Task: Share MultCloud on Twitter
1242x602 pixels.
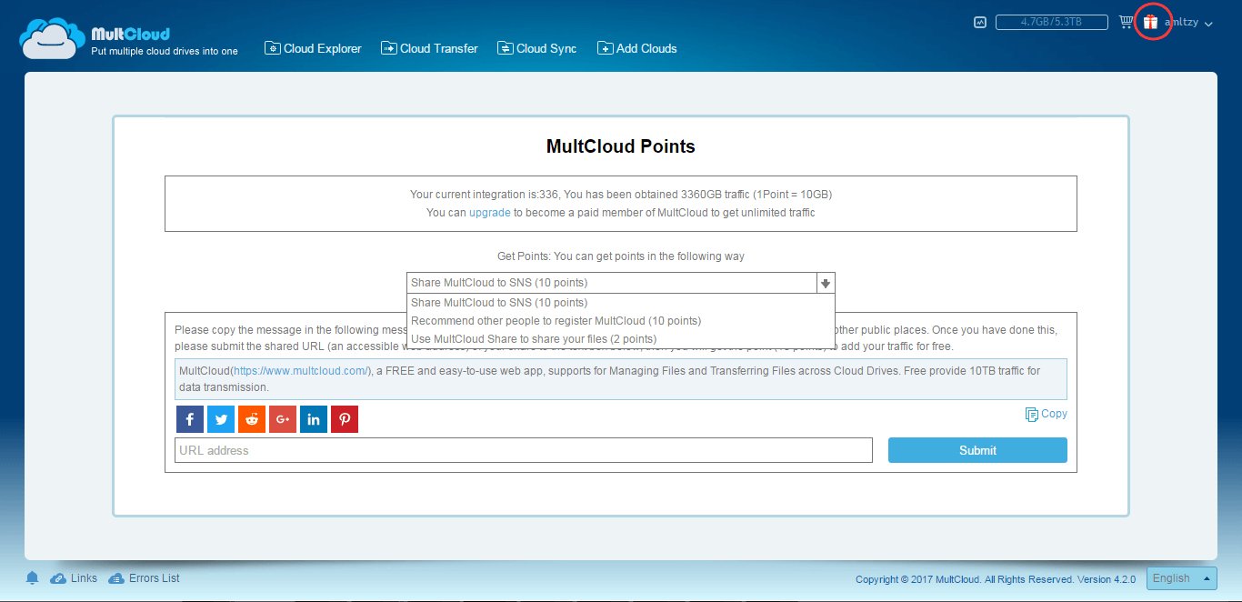Action: [220, 418]
